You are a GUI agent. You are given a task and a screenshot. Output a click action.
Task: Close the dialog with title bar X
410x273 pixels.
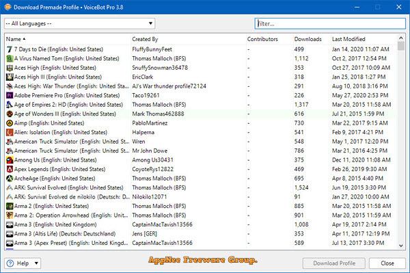399,7
